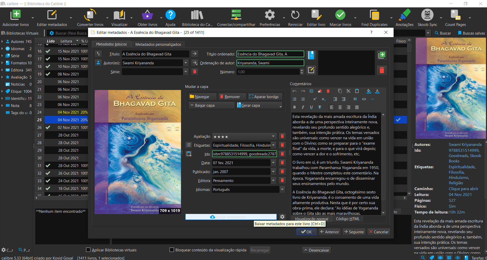
Task: Go to the previous book with Anterior
Action: click(x=329, y=232)
